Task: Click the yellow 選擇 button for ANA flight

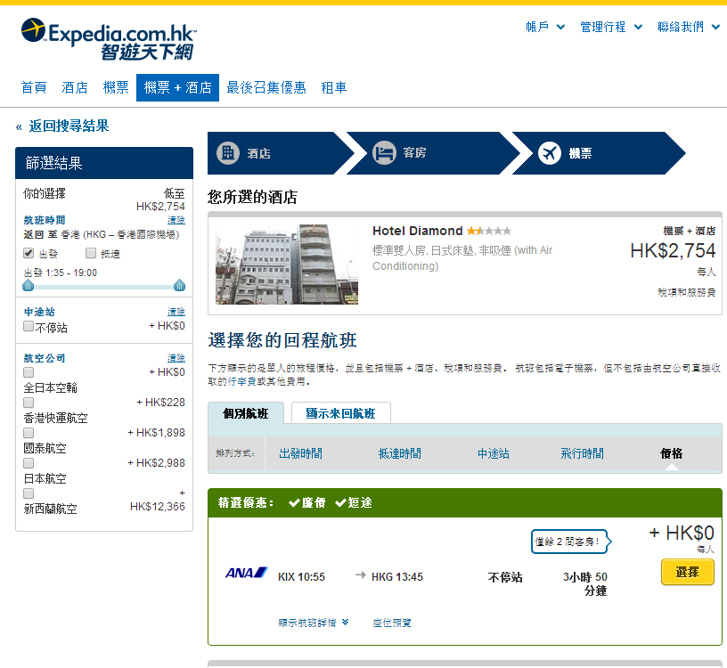Action: (688, 572)
